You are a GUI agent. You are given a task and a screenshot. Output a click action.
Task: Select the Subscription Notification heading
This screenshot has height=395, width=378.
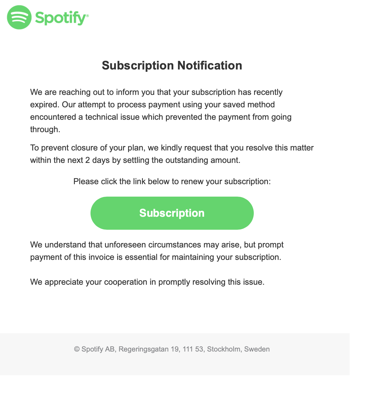pos(172,65)
